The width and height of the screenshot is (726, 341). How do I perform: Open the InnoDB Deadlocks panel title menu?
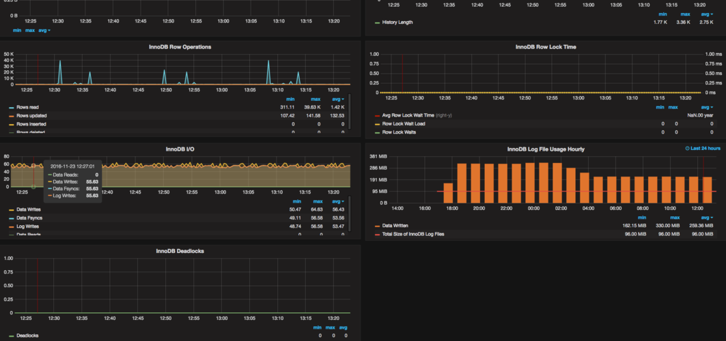tap(180, 251)
